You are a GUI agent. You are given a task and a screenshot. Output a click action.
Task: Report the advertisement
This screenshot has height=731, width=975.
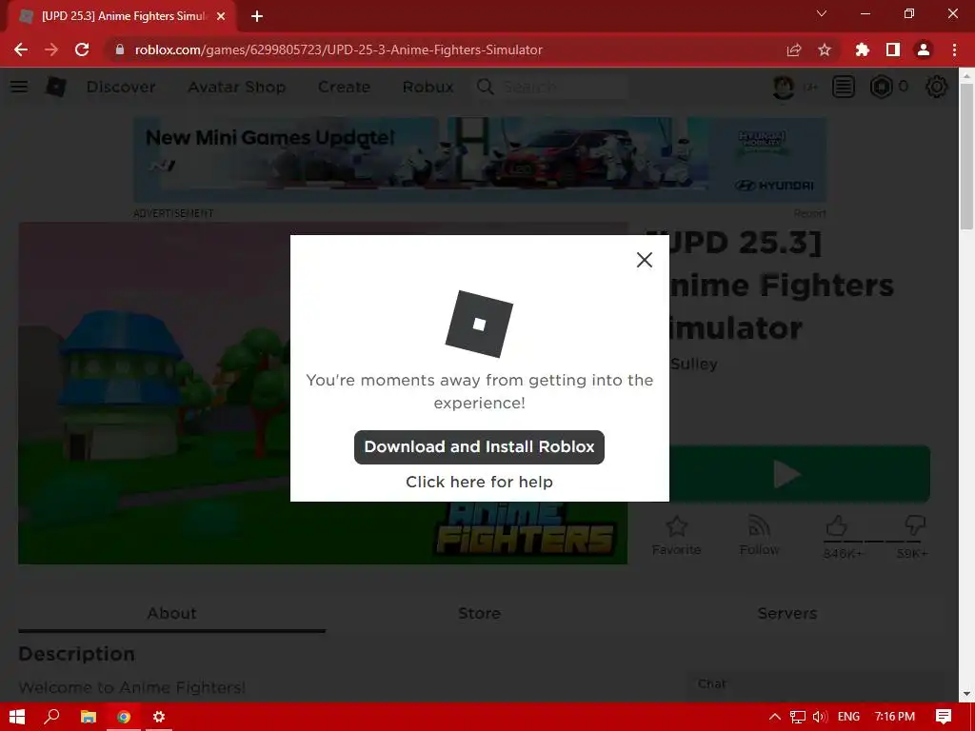coord(809,213)
